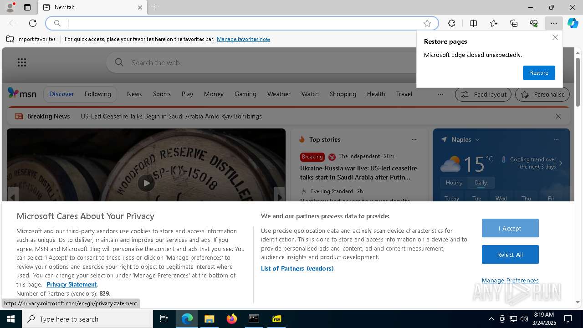Switch weather to Hourly view
Screen dimensions: 583x328
(x=454, y=183)
